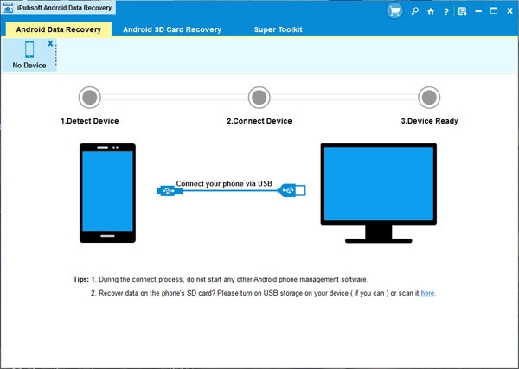The width and height of the screenshot is (519, 369).
Task: Click the feedback notes icon in title bar
Action: click(463, 11)
